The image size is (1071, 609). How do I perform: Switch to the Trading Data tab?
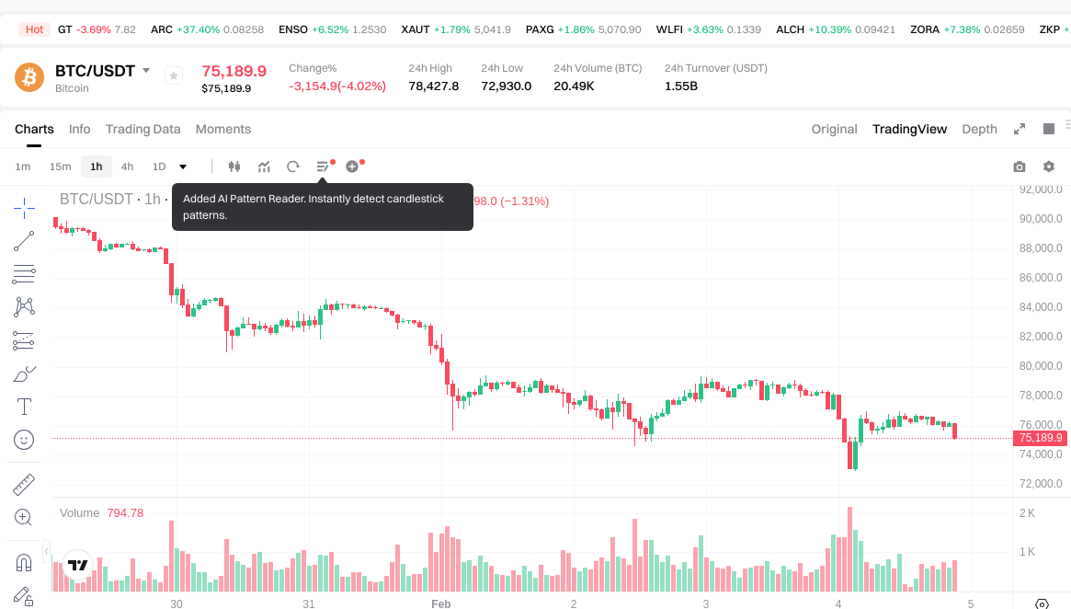pos(142,129)
